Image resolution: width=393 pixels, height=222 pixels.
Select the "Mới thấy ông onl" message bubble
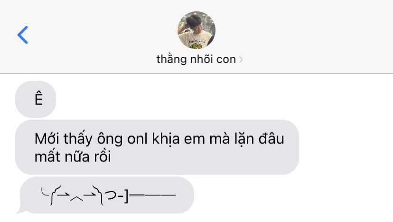(157, 147)
